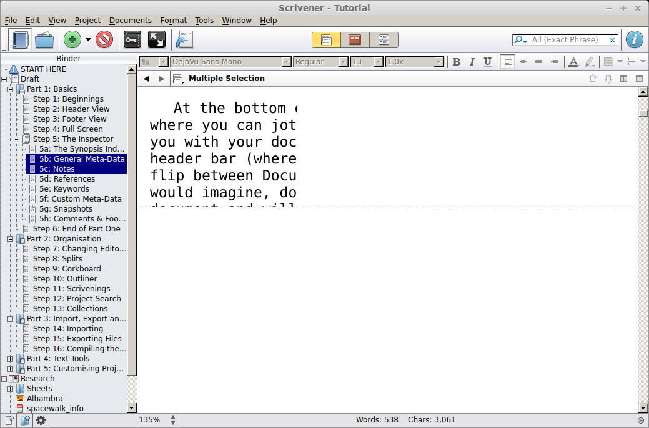Align text left
Viewport: 649px width, 428px height.
507,62
